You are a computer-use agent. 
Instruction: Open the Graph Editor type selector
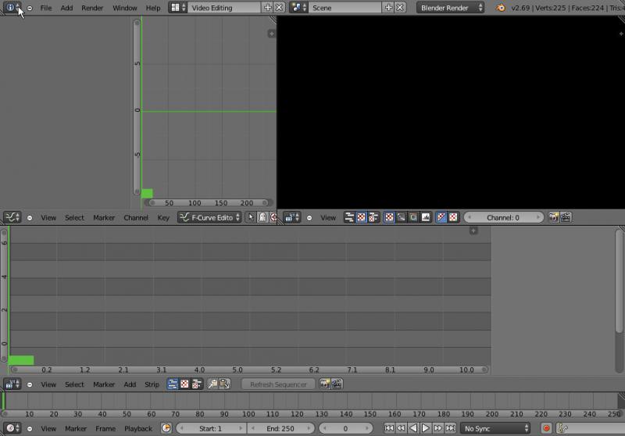coord(12,217)
